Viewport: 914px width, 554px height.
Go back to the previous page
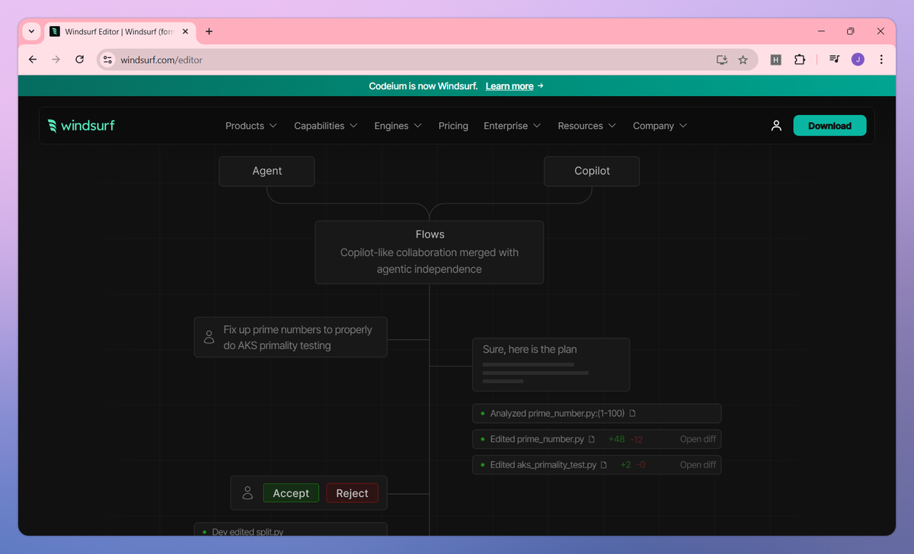pos(32,59)
